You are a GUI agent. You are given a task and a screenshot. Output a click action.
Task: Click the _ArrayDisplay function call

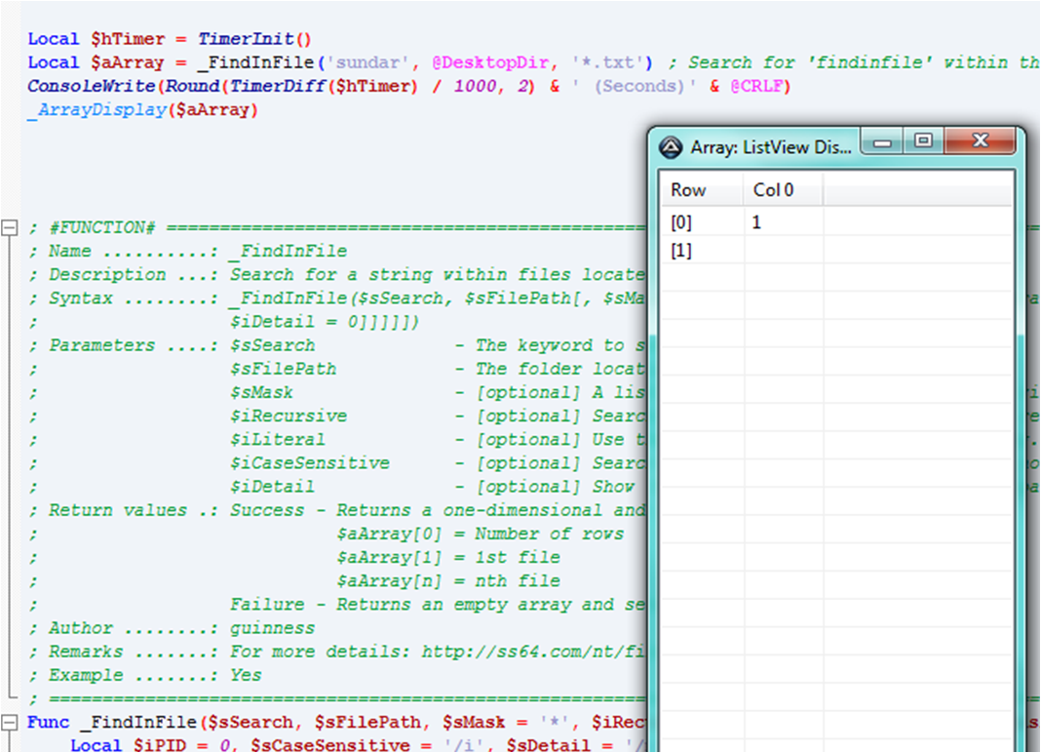(x=96, y=110)
